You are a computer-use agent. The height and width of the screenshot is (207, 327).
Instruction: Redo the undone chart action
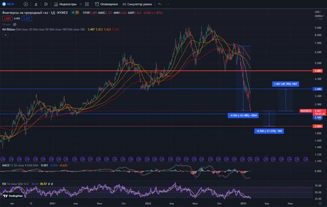[x=168, y=4]
